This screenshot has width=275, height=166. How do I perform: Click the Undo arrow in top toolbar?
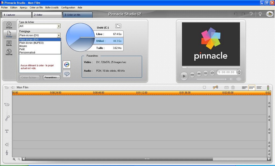click(236, 14)
